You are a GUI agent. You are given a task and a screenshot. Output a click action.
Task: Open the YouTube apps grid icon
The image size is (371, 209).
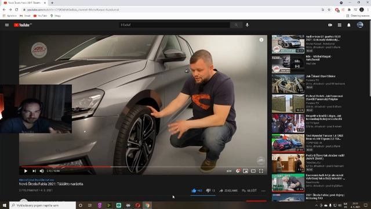tap(340, 25)
